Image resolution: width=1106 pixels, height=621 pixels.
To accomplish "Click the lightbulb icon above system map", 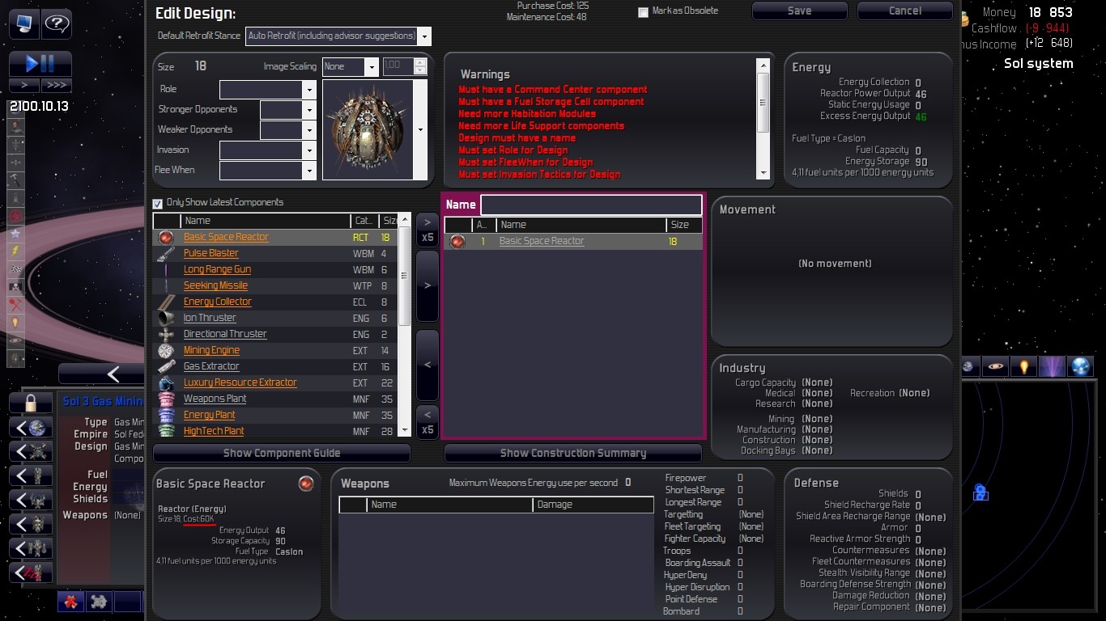I will click(x=1024, y=367).
